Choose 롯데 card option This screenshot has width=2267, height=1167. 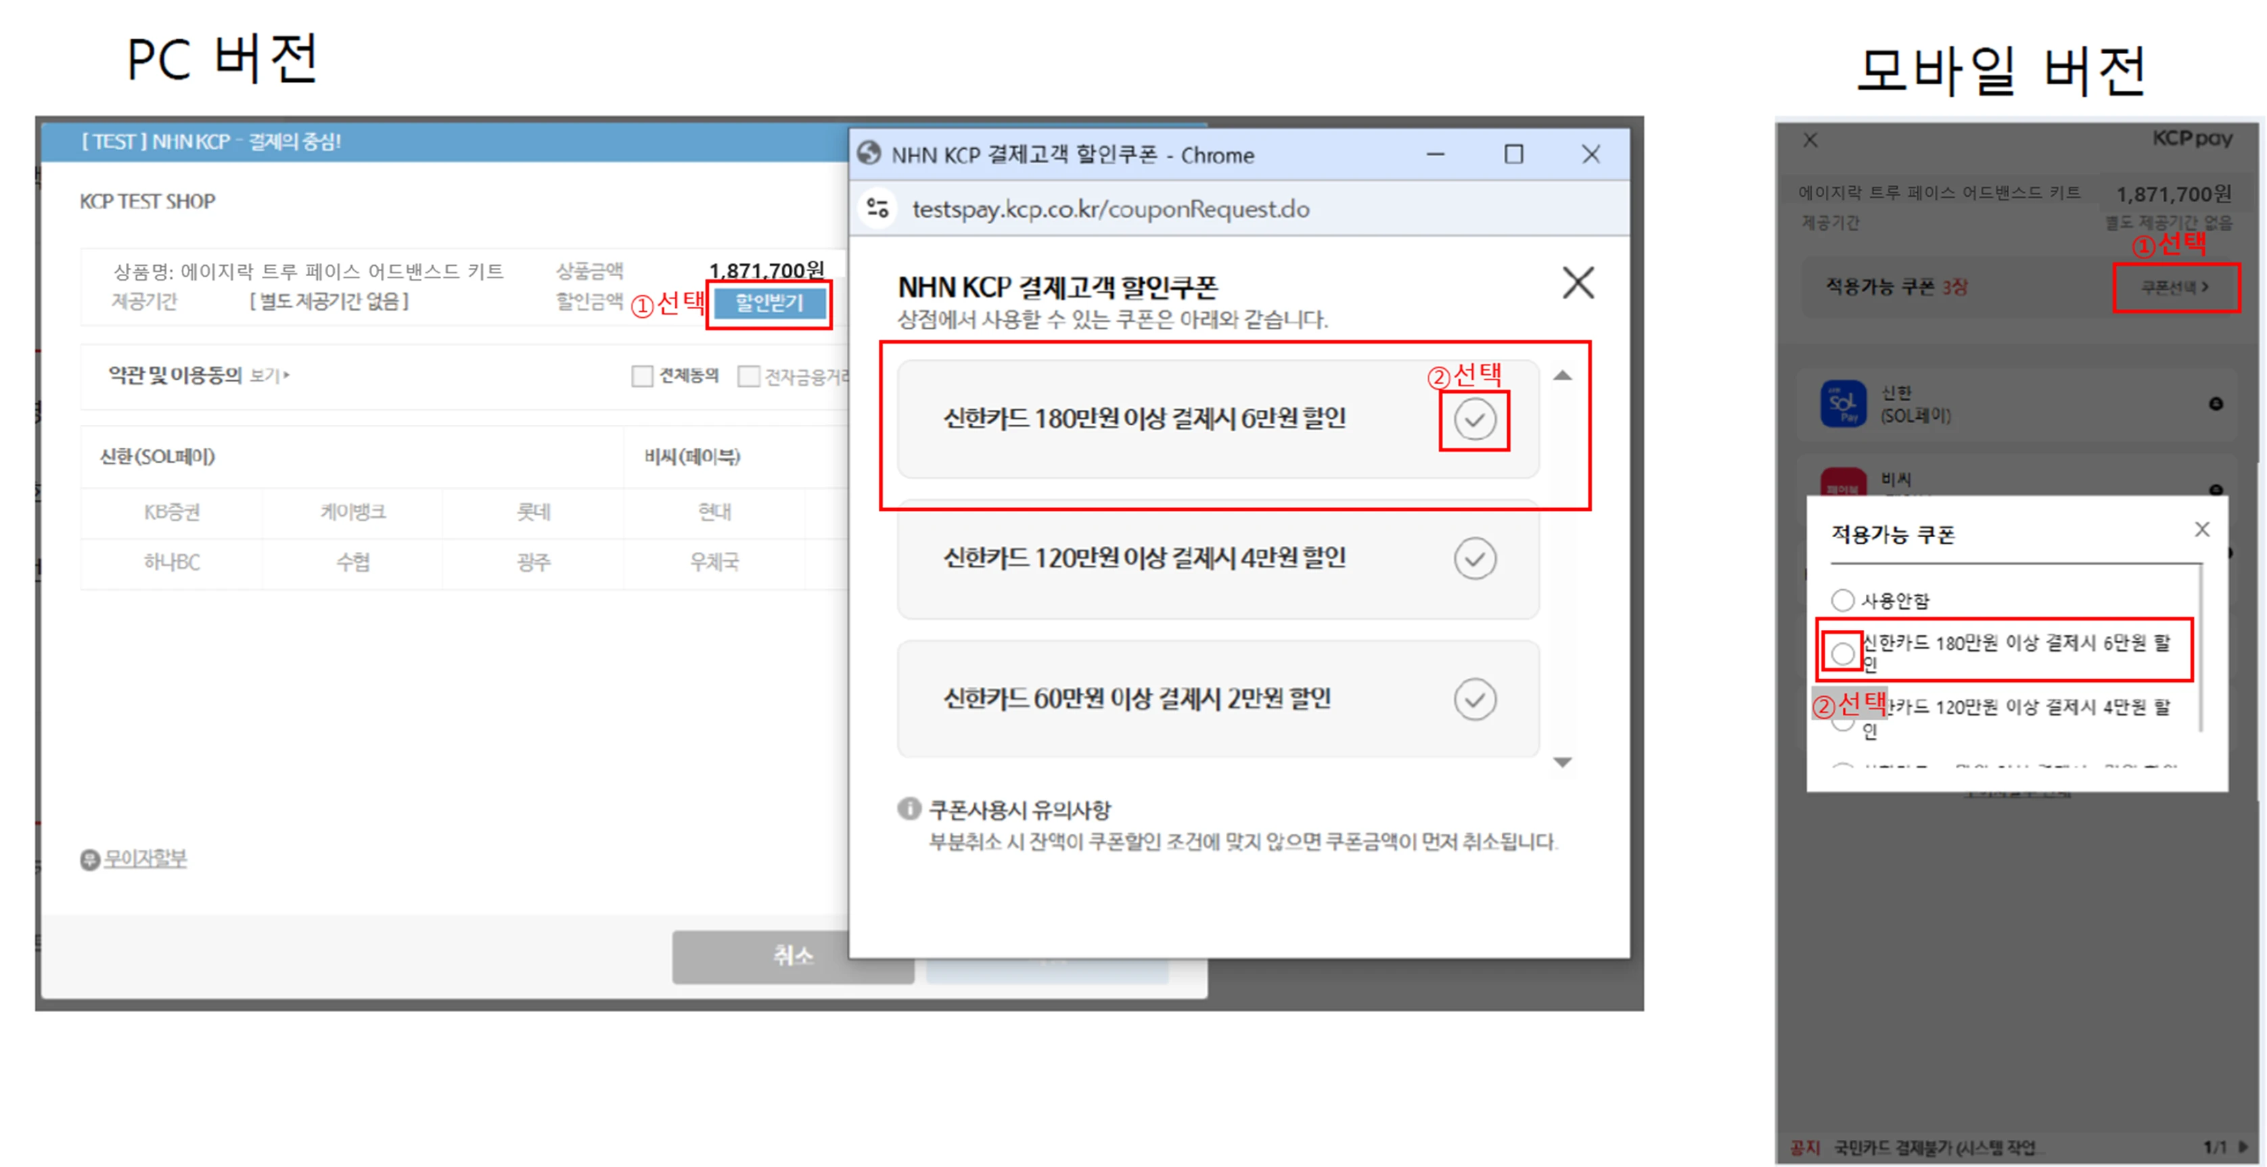tap(533, 512)
